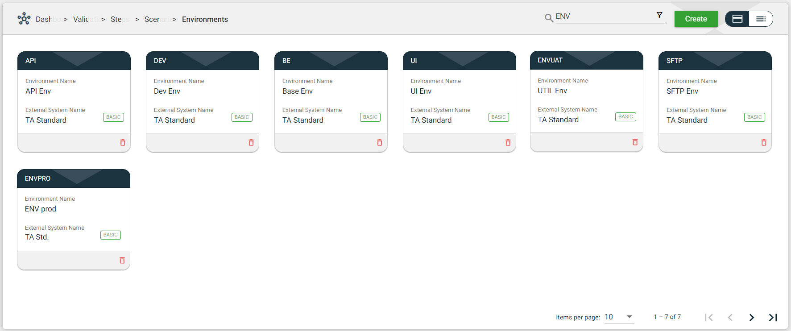The height and width of the screenshot is (331, 791).
Task: Click the search field containing ENV
Action: 602,17
